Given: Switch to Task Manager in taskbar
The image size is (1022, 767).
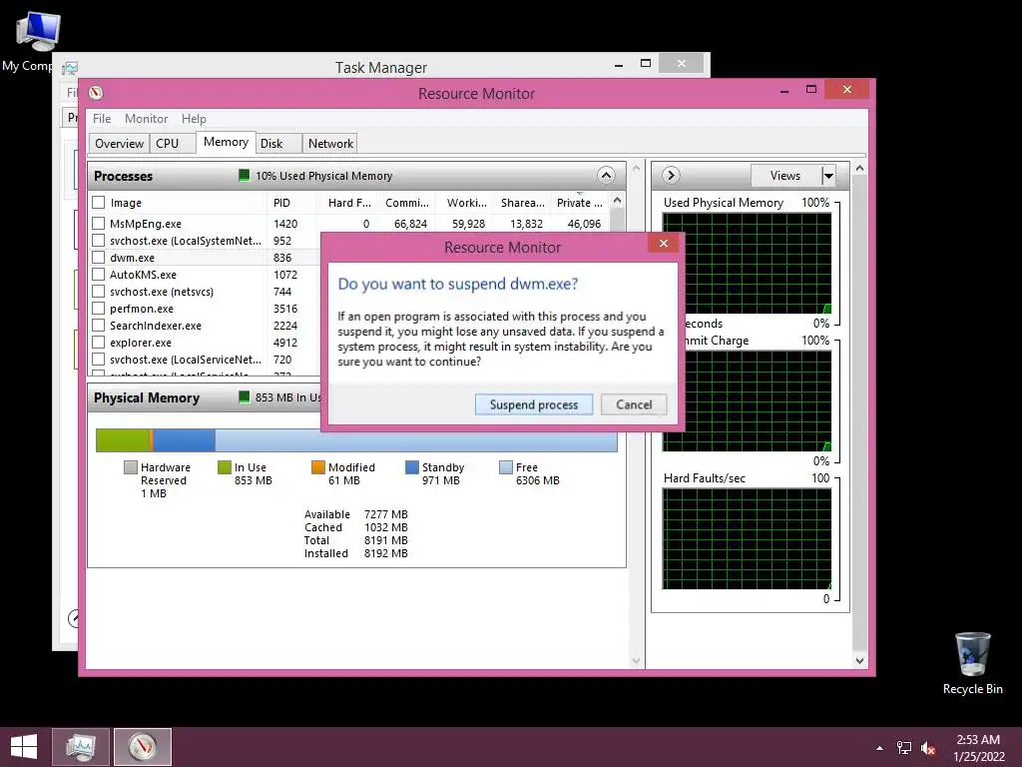Looking at the screenshot, I should click(x=81, y=747).
